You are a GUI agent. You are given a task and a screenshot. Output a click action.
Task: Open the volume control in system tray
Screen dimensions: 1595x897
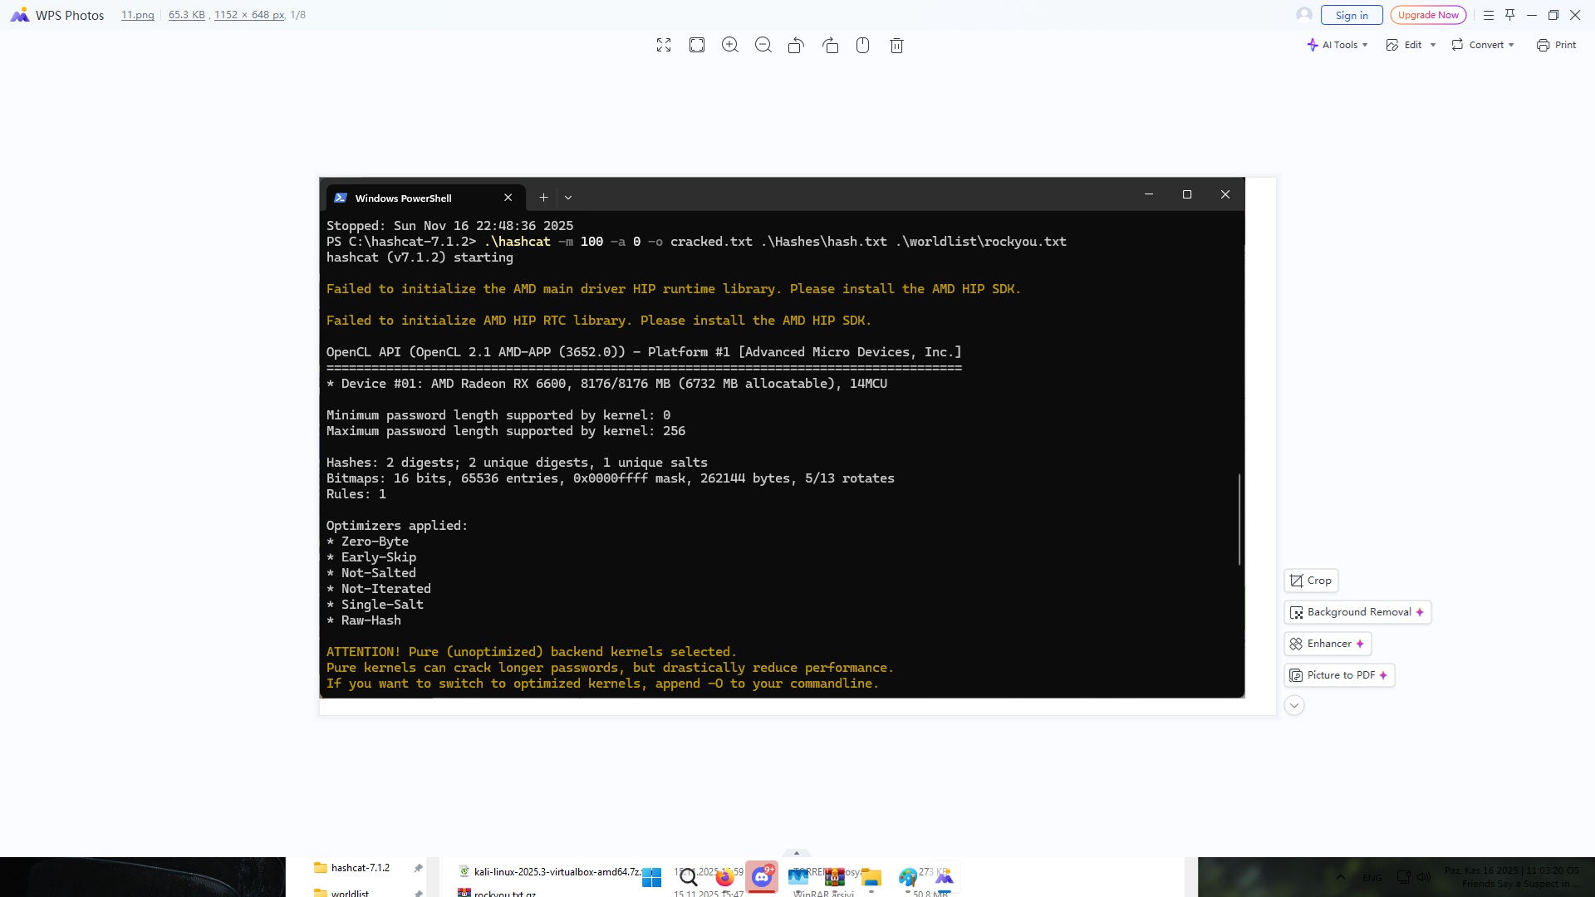(1424, 877)
